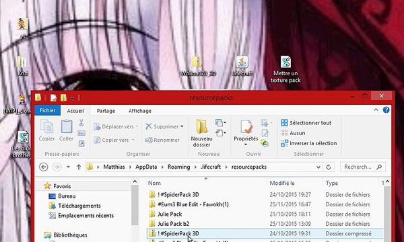The image size is (404, 242).
Task: Click in the Recherch... search field
Action: tap(363, 167)
